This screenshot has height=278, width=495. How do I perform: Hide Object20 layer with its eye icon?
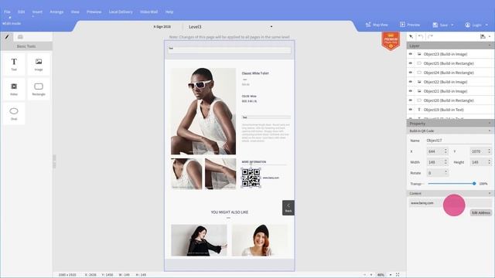coord(411,100)
